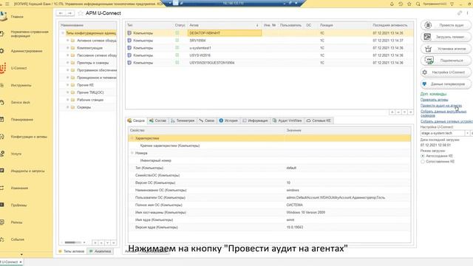Open history clock icon in title bar
473x266 pixels.
(x=401, y=4)
